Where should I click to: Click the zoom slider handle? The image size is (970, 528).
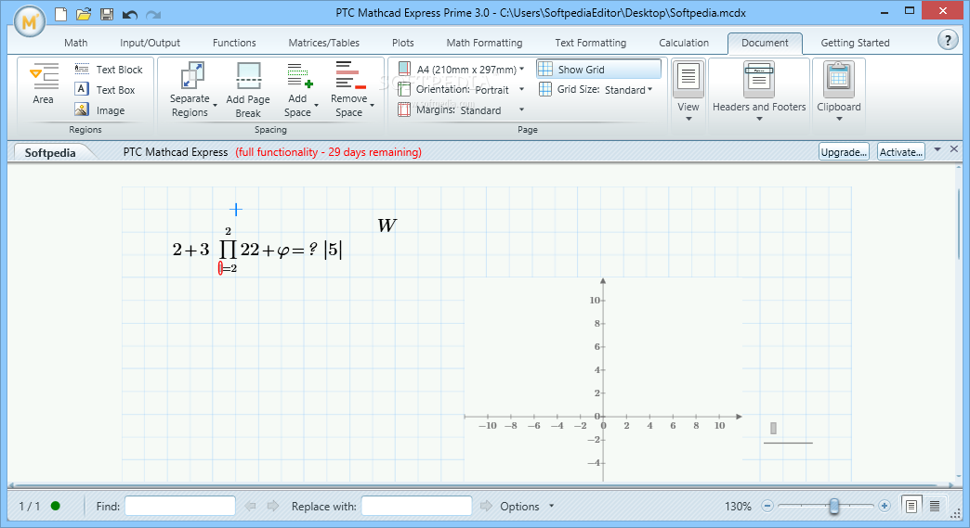834,506
